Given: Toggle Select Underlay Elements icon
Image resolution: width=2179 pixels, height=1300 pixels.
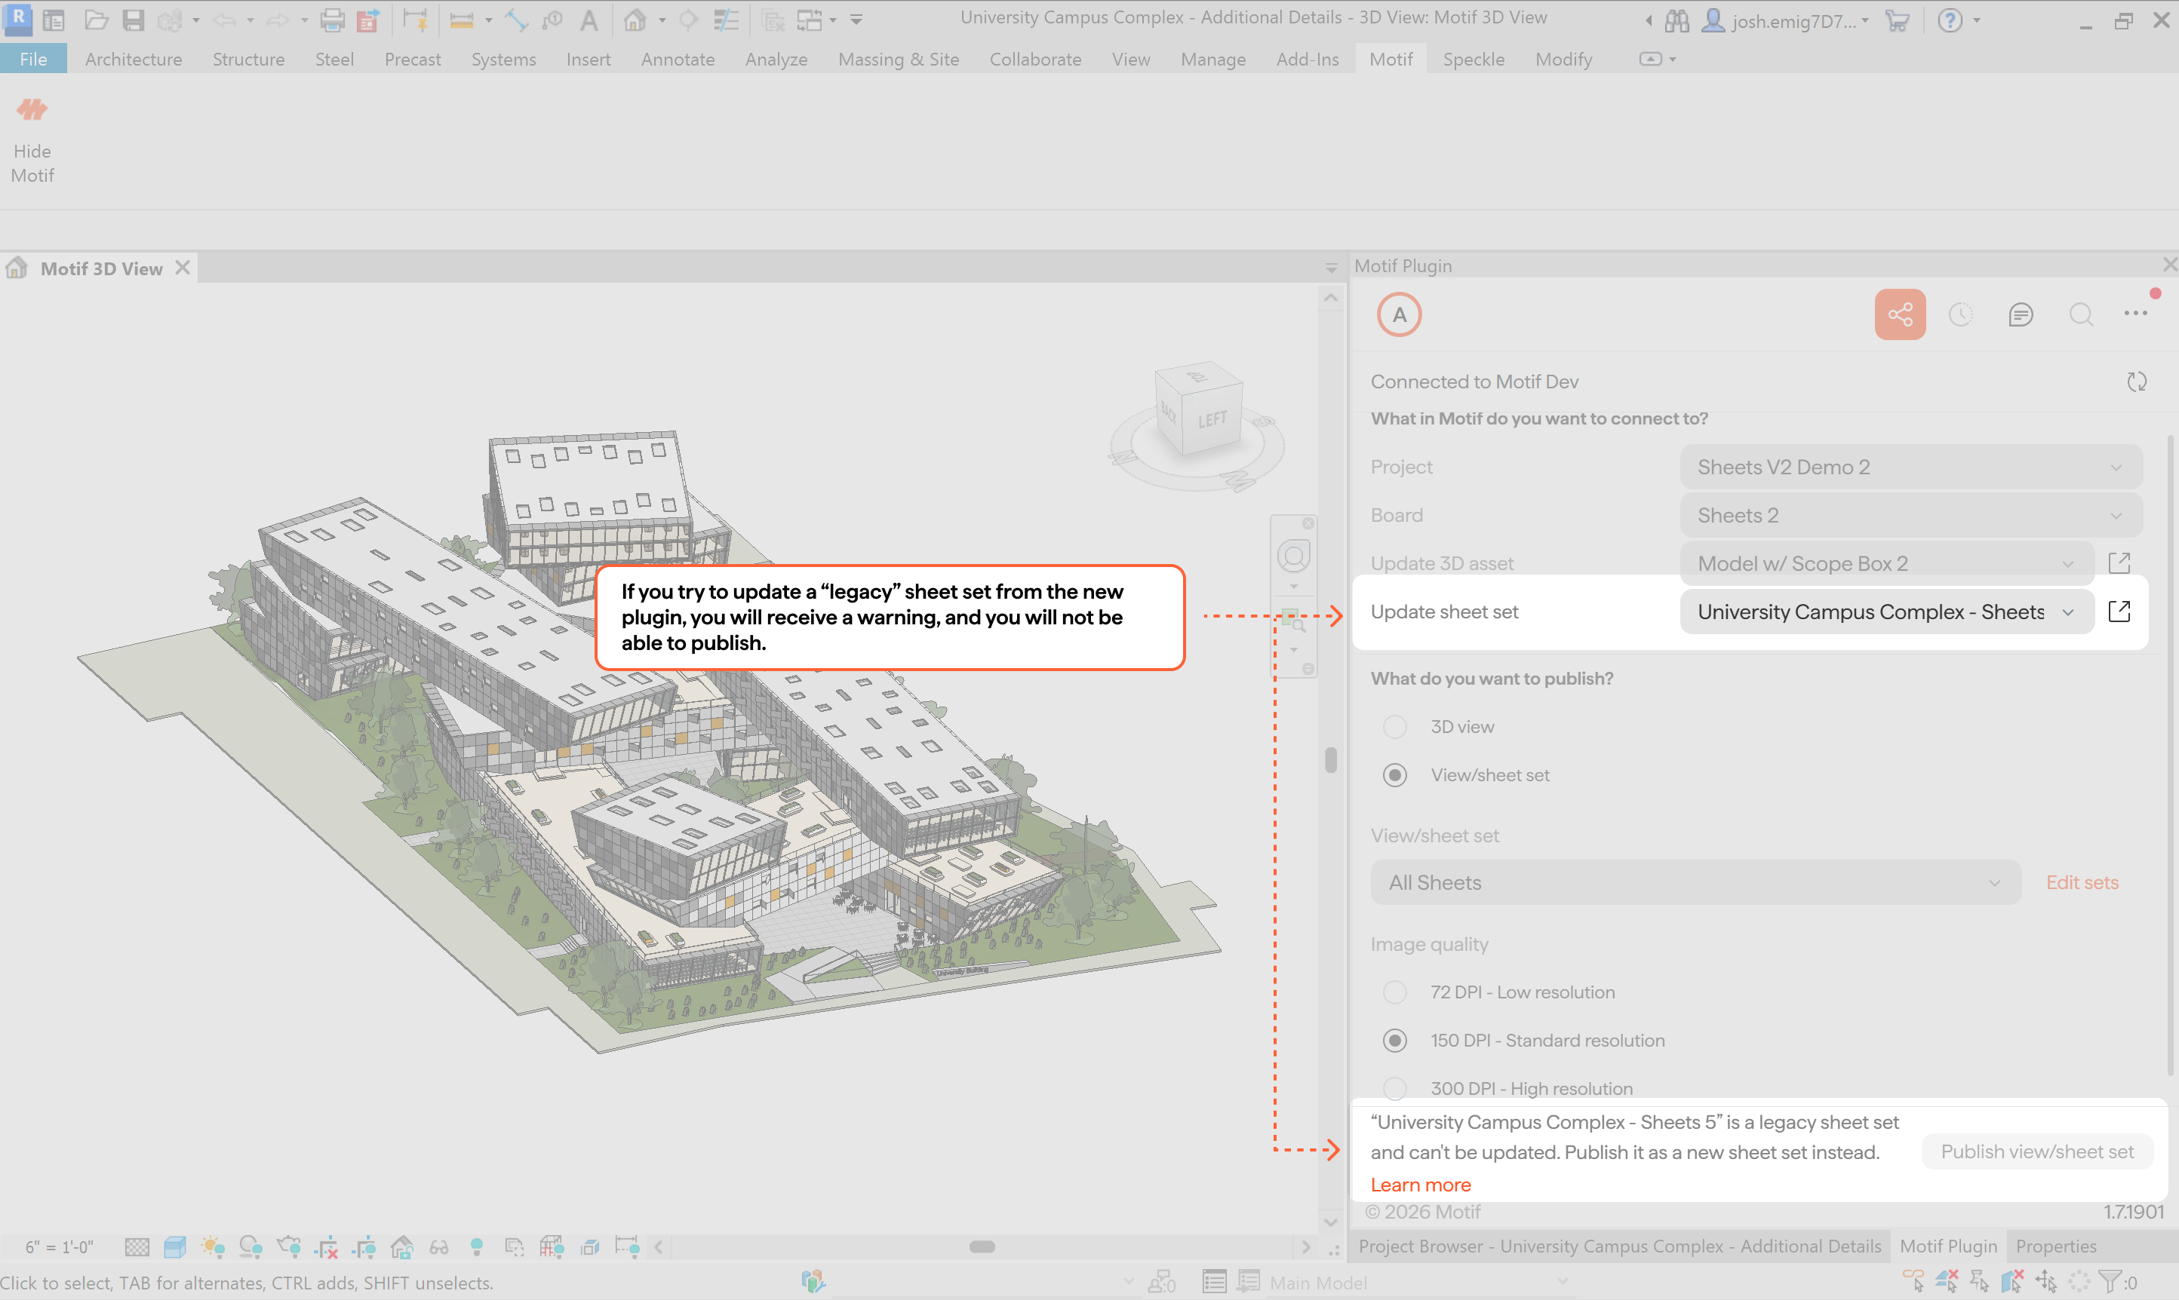Looking at the screenshot, I should [1947, 1282].
